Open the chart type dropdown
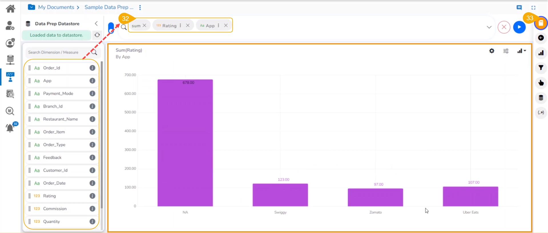Image resolution: width=548 pixels, height=233 pixels. pyautogui.click(x=521, y=51)
